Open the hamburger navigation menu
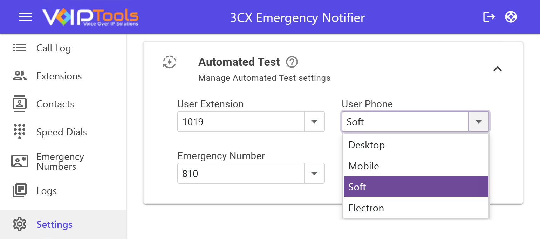Viewport: 540px width, 239px height. click(x=25, y=17)
